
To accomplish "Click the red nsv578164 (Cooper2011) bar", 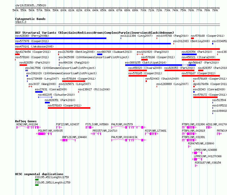I will 74,81.
